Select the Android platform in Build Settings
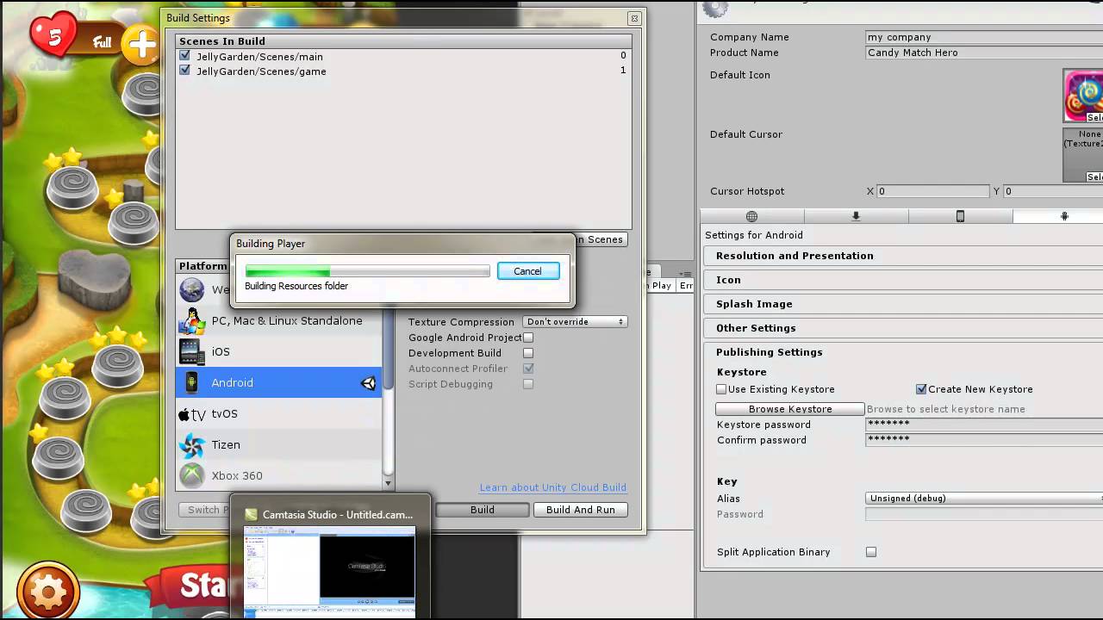The image size is (1103, 620). coord(278,382)
